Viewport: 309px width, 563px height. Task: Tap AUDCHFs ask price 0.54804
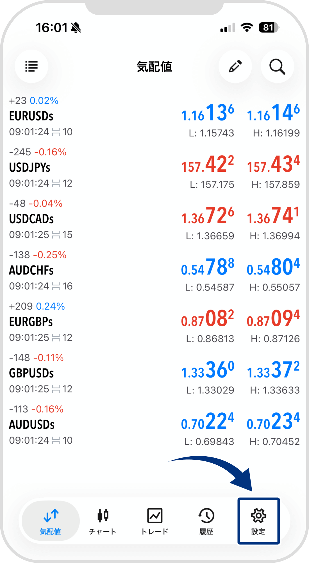[273, 267]
